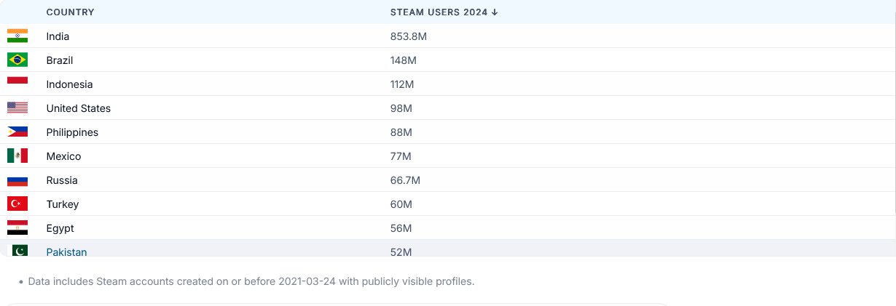The image size is (896, 306).
Task: Click the Mexico flag icon
Action: coord(17,156)
